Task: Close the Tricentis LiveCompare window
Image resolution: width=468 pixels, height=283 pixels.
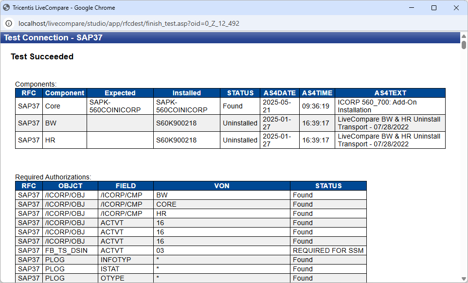Action: [456, 8]
